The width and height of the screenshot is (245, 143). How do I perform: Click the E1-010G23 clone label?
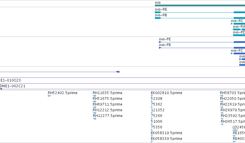point(11,80)
